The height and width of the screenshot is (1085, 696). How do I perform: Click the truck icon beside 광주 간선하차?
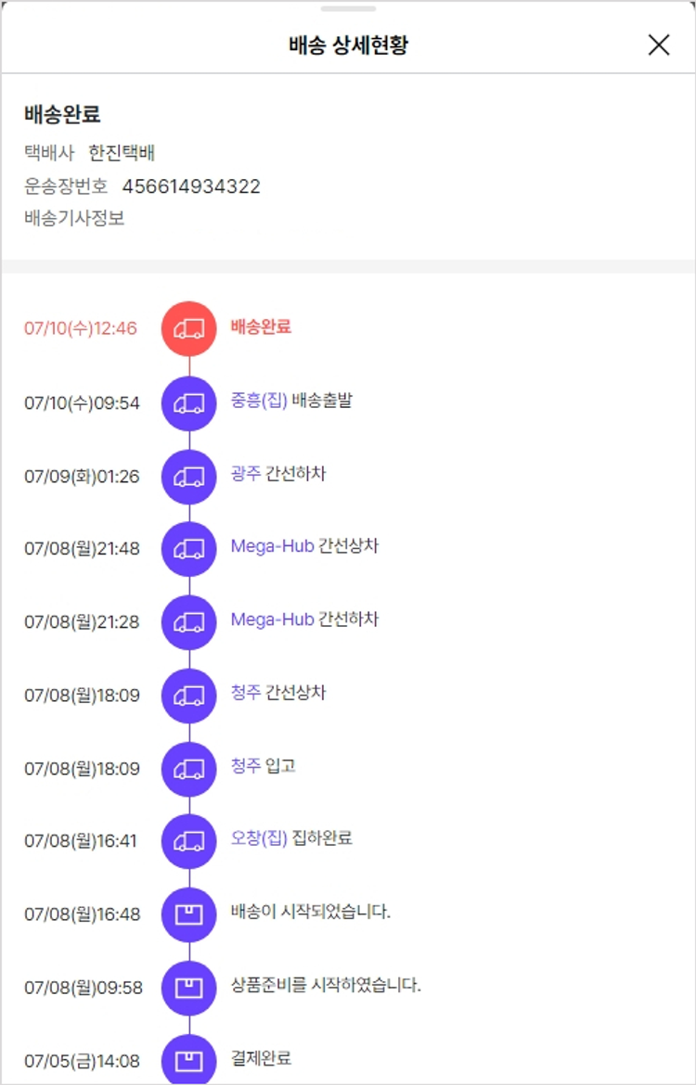(x=189, y=476)
